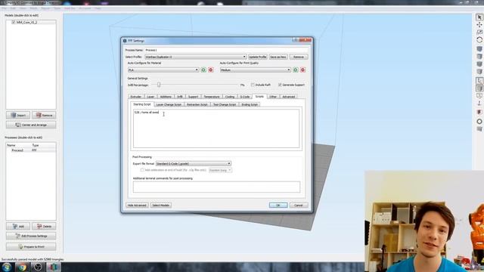Click the Import button in main window
Image resolution: width=484 pixels, height=272 pixels.
coord(18,115)
